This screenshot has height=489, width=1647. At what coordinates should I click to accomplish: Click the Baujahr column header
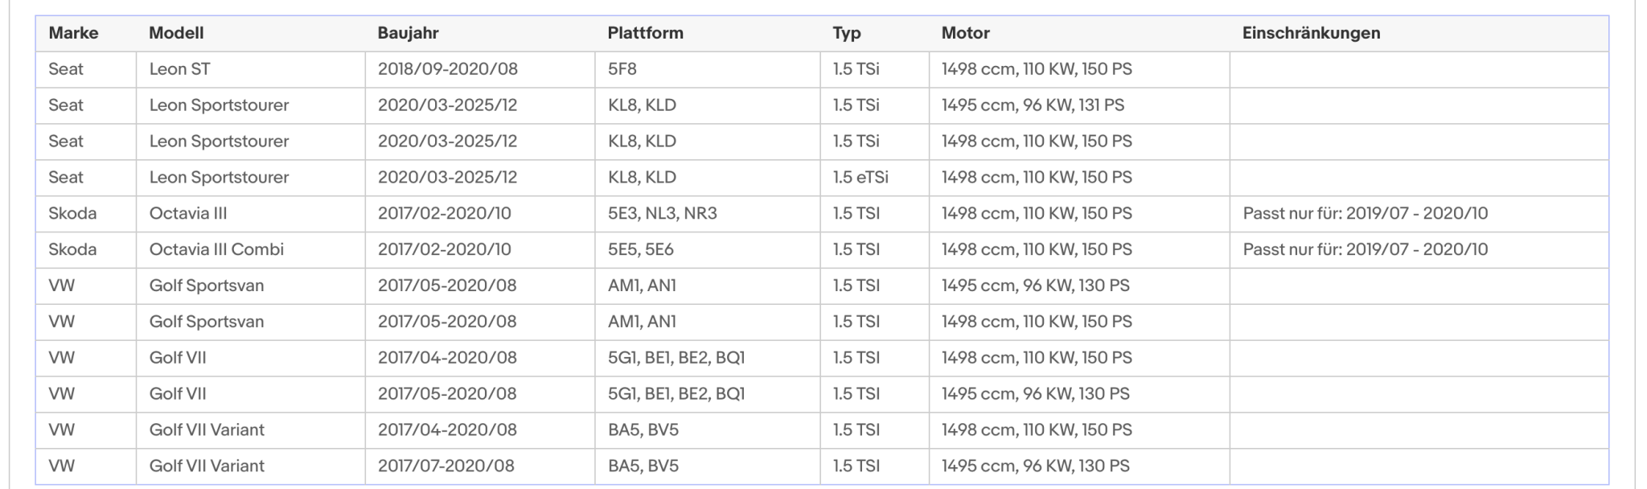tap(480, 33)
